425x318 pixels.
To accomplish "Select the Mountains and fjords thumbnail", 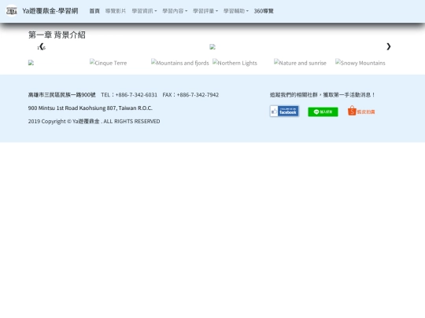I will [180, 63].
